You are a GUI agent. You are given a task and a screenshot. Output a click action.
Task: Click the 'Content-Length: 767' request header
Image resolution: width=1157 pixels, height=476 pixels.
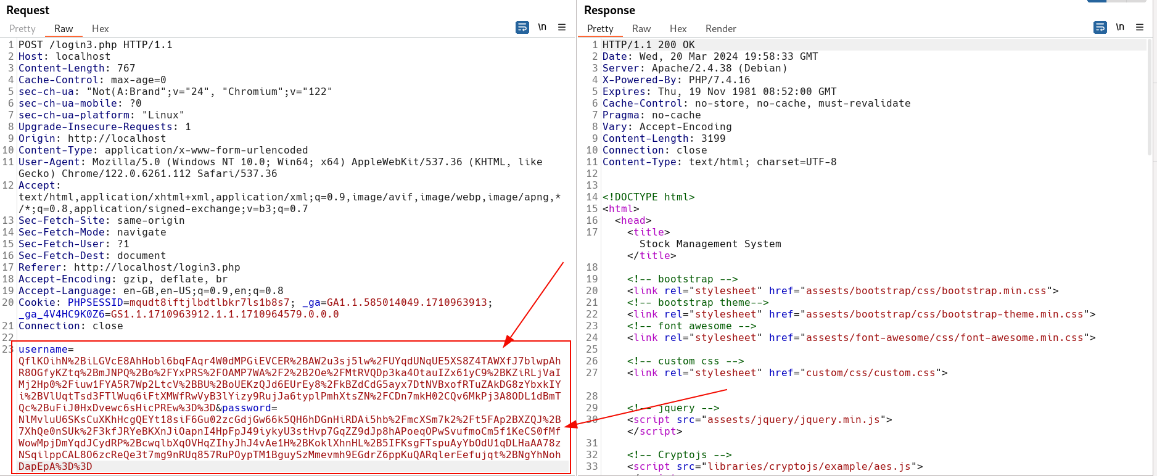click(x=77, y=68)
